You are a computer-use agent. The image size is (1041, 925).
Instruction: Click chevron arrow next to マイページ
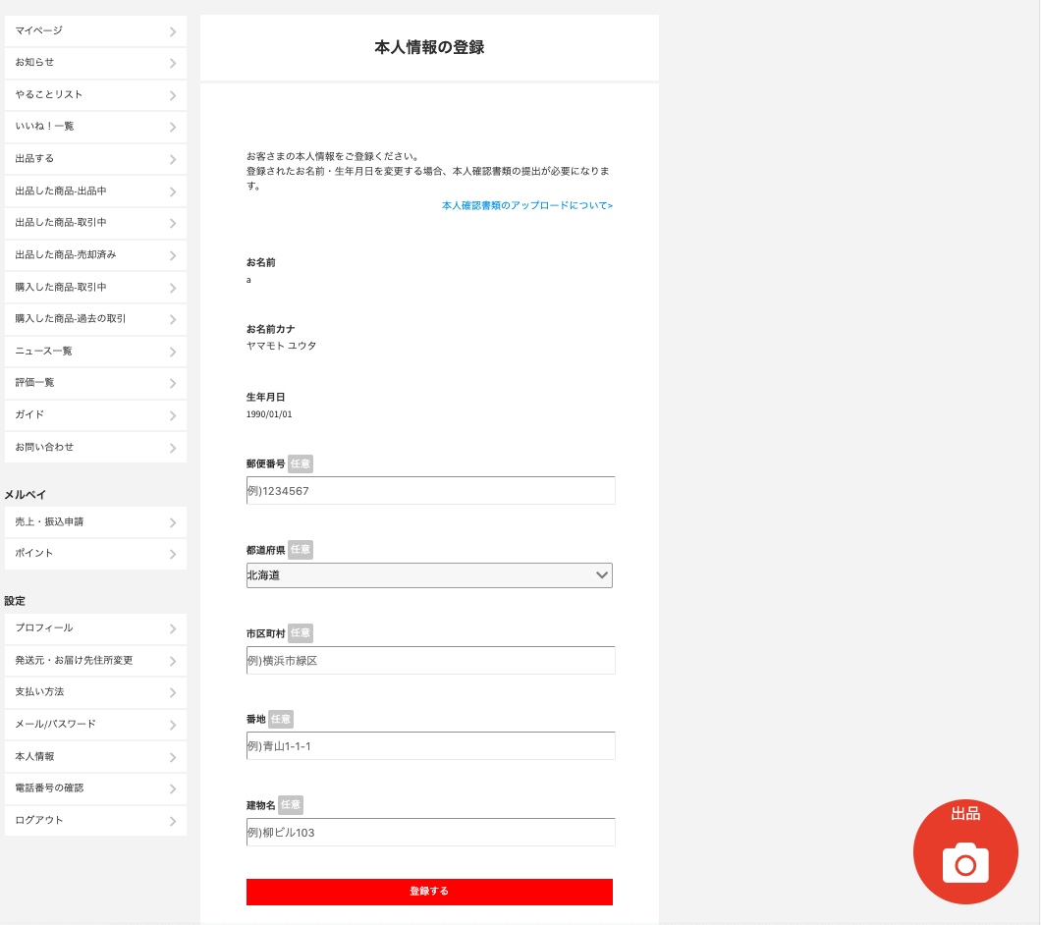pos(173,31)
